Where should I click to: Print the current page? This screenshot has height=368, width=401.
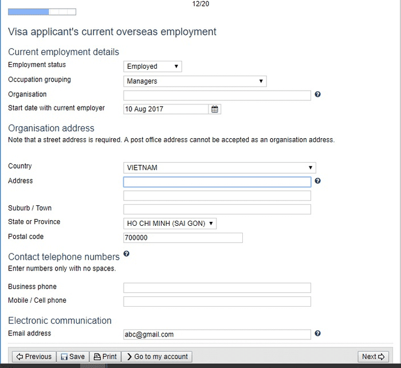click(x=105, y=357)
